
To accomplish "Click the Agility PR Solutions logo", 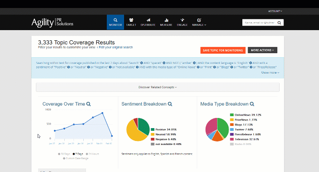I will [x=52, y=23].
